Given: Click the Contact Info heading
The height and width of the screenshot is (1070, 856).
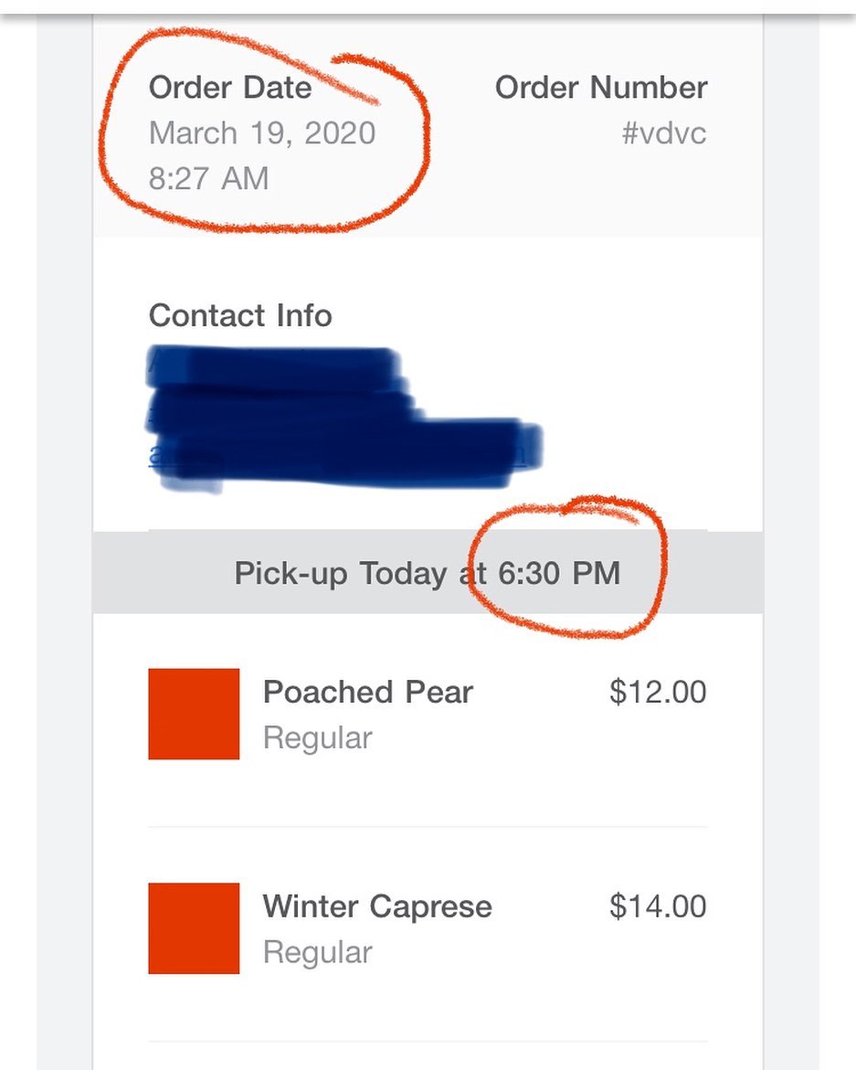Looking at the screenshot, I should 240,315.
